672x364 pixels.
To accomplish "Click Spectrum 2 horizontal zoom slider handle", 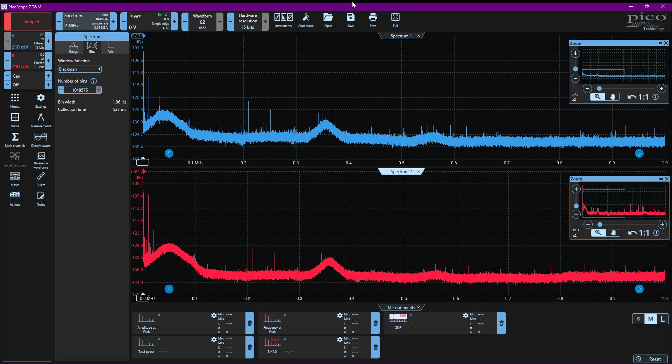I will pyautogui.click(x=600, y=224).
